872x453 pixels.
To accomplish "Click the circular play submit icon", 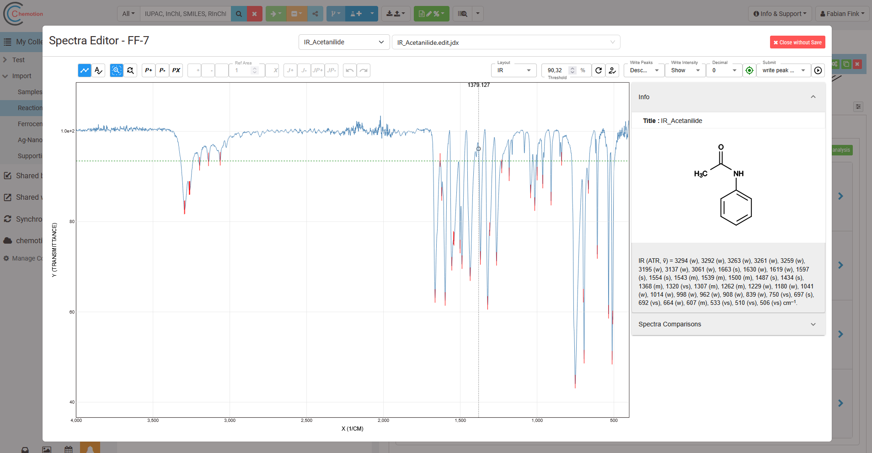I will coord(818,70).
